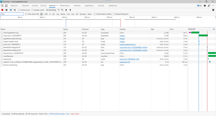Viewport: 216px width, 116px height.
Task: Clear the network log
Action: (7, 10)
